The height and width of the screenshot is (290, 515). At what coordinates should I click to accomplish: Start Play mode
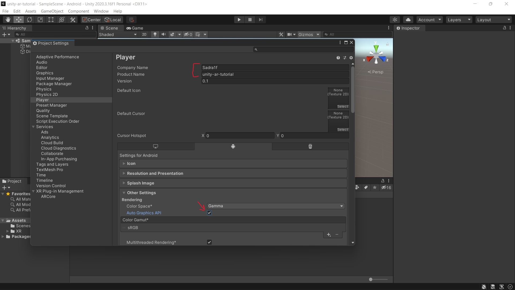coord(239,20)
